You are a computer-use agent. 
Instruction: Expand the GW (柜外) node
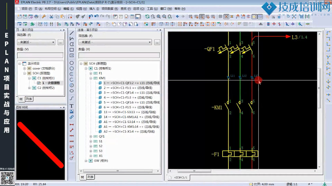pyautogui.click(x=86, y=161)
